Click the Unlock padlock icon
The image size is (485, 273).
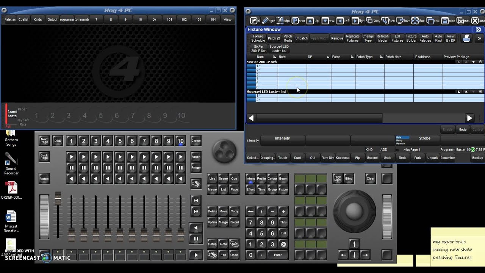pos(445,21)
